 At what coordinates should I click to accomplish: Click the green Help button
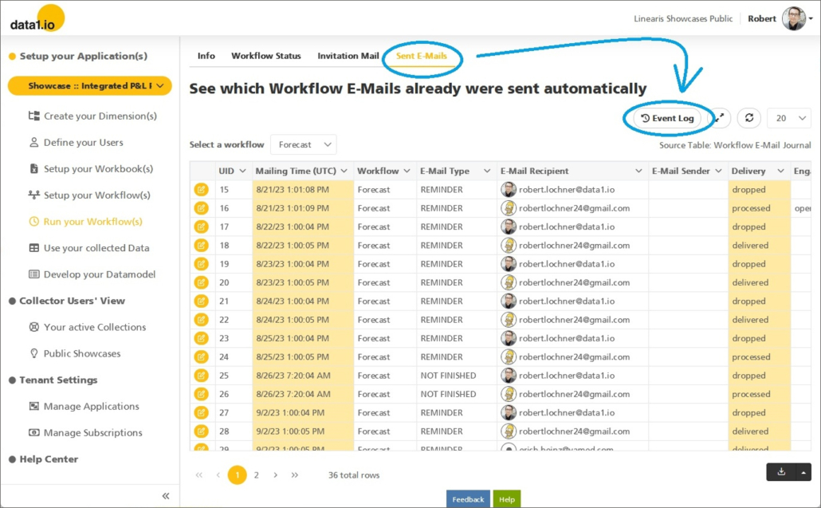(x=506, y=499)
